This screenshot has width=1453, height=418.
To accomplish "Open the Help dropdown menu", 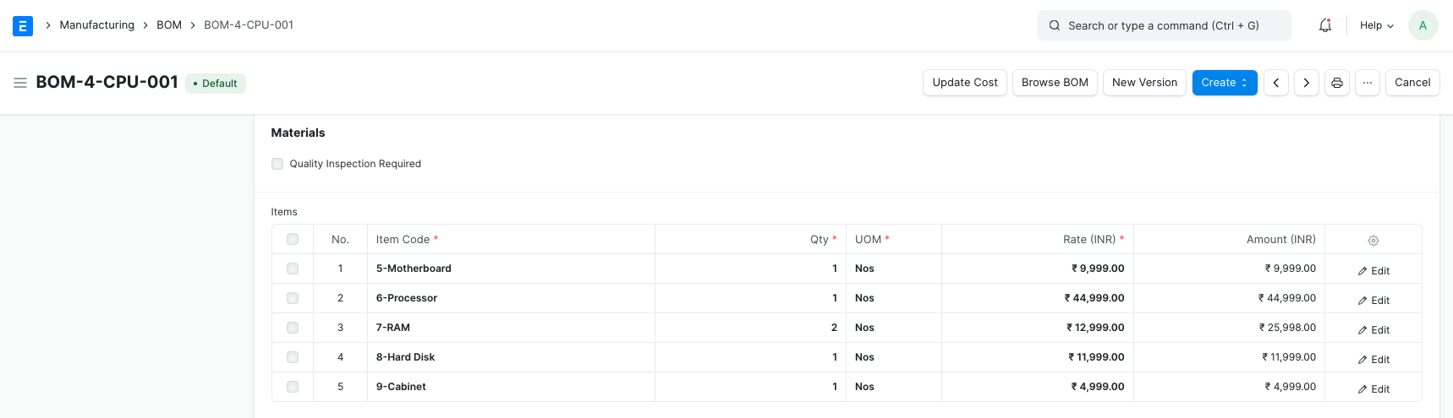I will coord(1376,25).
